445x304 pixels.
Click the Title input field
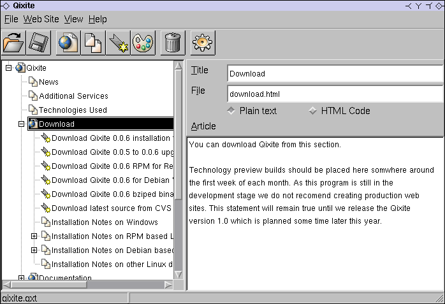(x=335, y=74)
